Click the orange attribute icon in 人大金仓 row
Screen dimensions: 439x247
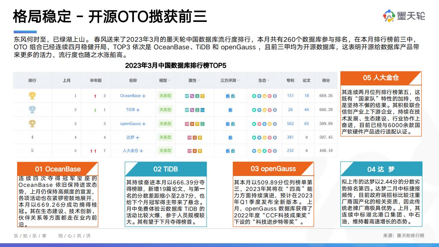pos(194,151)
